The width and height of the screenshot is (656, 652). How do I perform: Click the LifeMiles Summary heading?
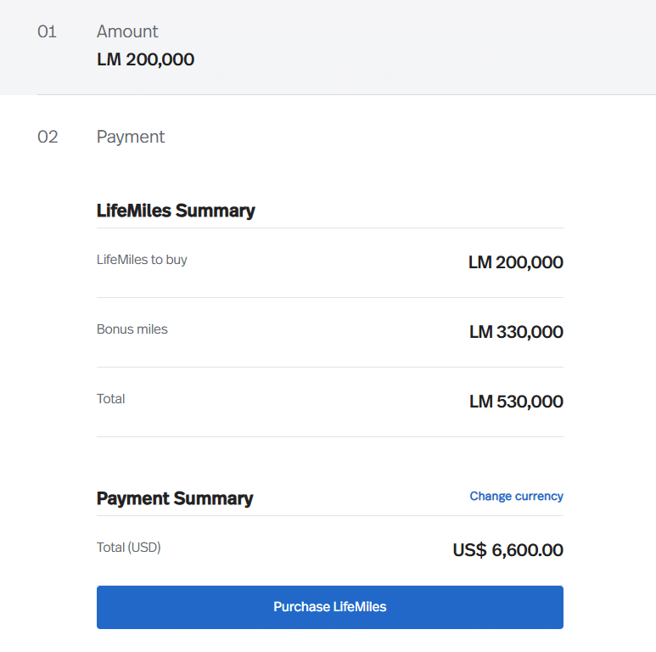tap(176, 211)
